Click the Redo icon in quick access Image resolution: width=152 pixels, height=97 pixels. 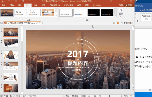click(16, 1)
